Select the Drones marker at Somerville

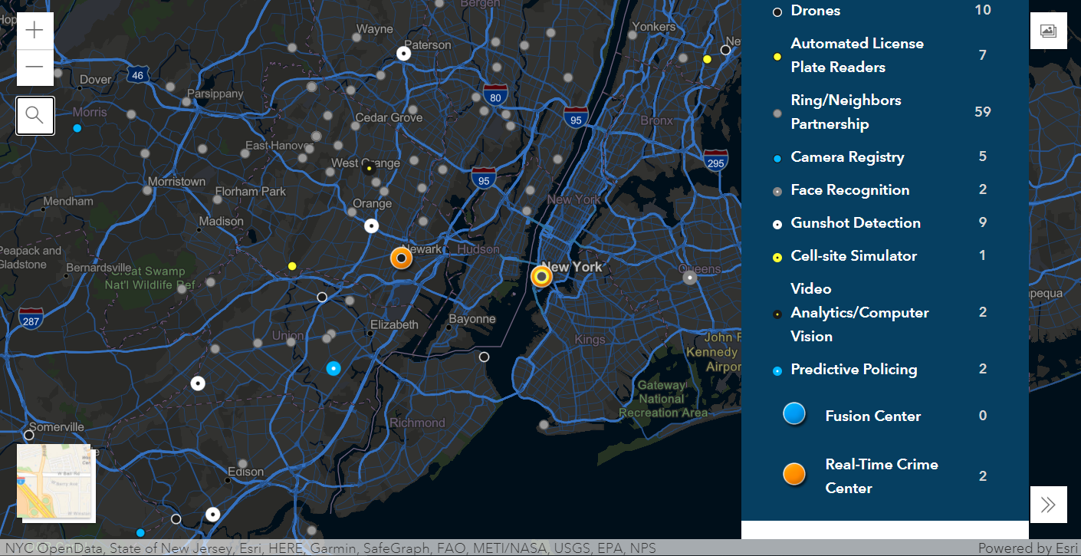29,435
